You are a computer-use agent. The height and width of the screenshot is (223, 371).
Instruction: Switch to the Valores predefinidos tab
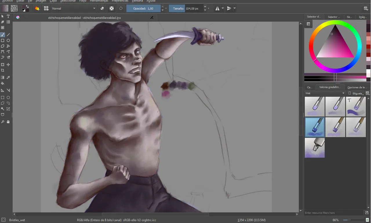click(330, 87)
